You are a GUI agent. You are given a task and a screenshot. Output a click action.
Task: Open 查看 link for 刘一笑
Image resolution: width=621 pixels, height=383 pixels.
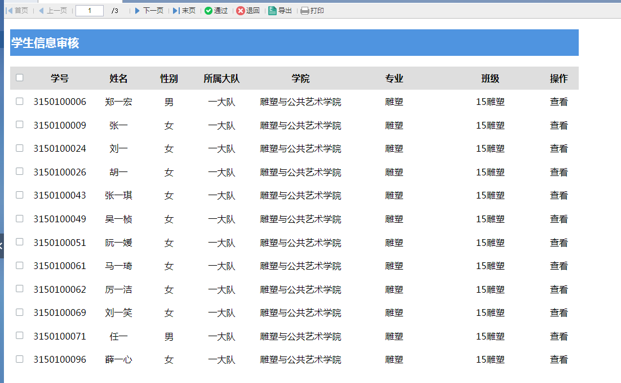coord(558,312)
